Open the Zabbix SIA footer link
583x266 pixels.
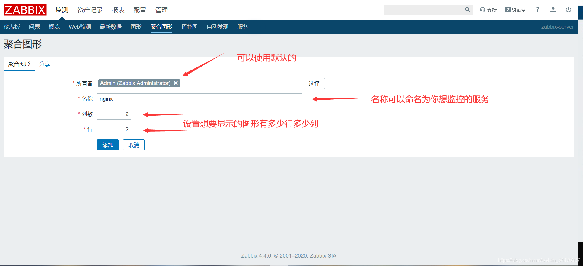[x=323, y=256]
